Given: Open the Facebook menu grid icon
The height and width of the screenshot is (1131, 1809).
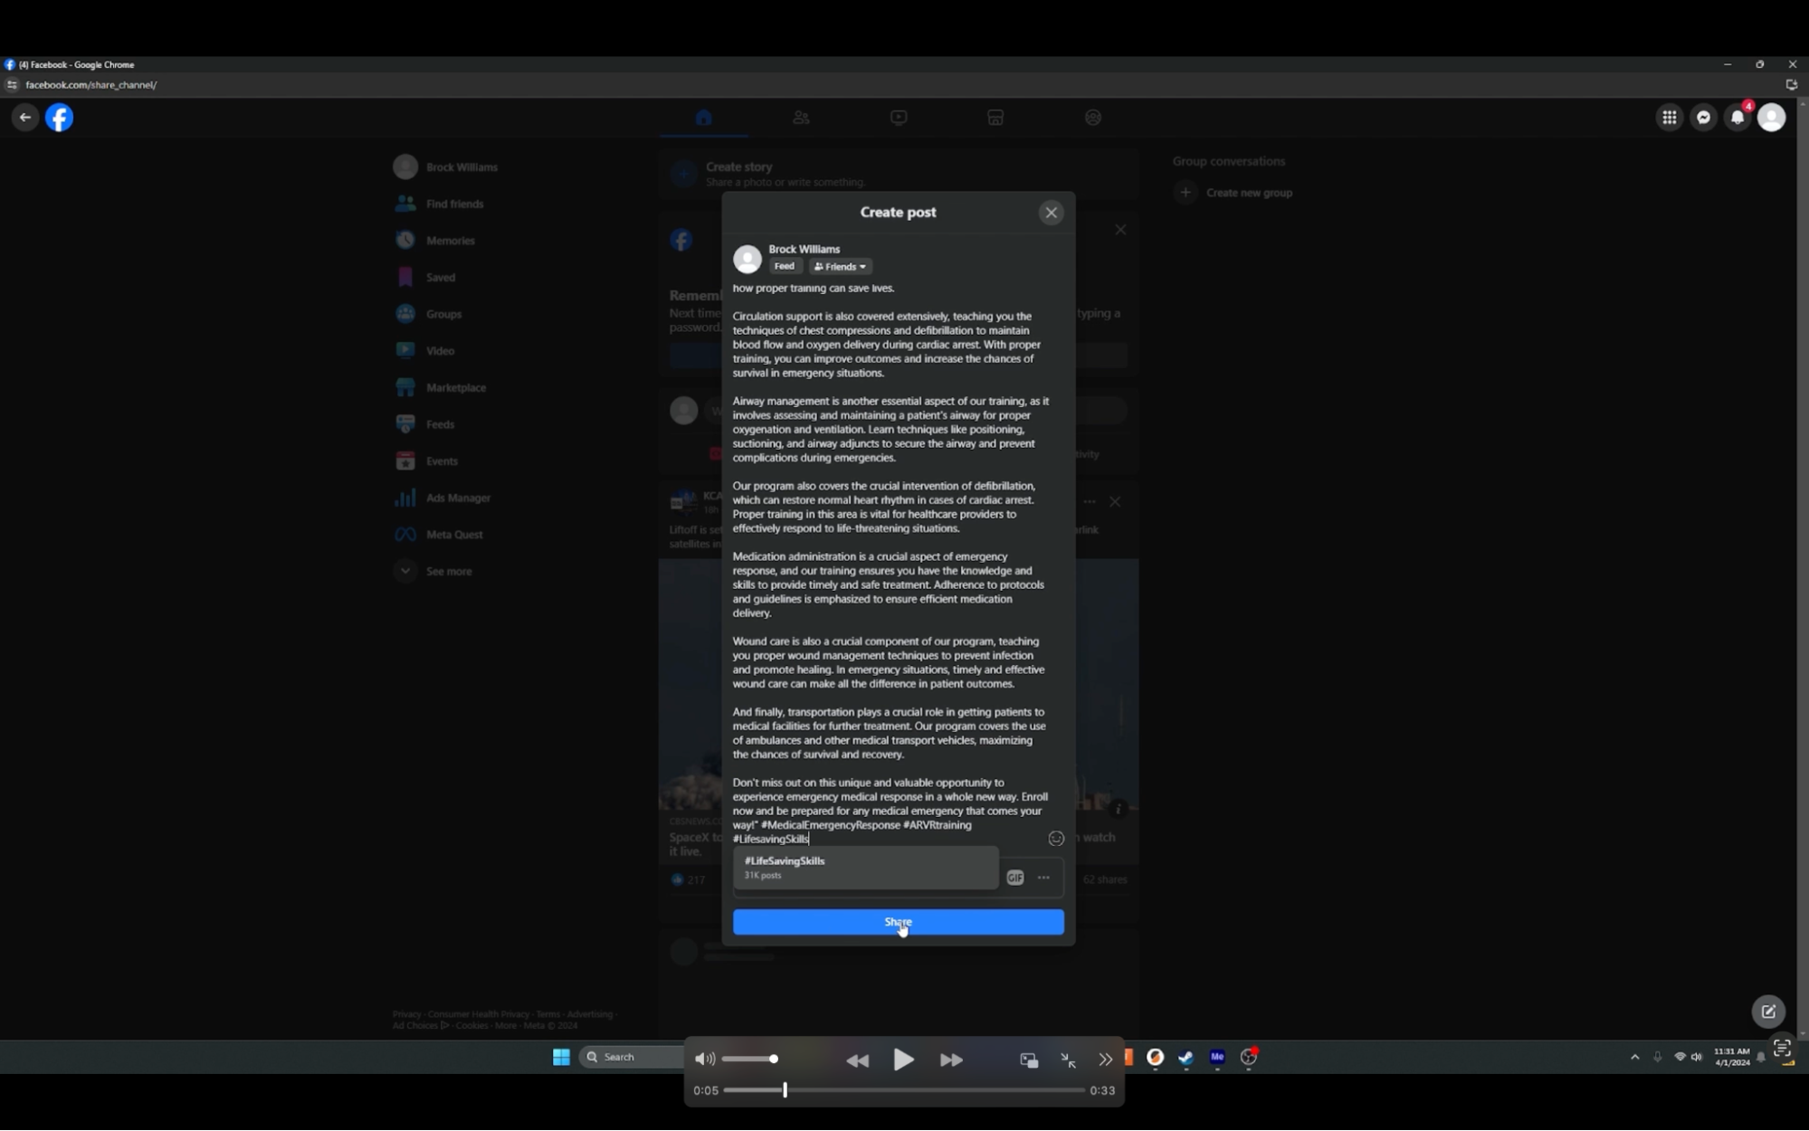Looking at the screenshot, I should coord(1670,118).
